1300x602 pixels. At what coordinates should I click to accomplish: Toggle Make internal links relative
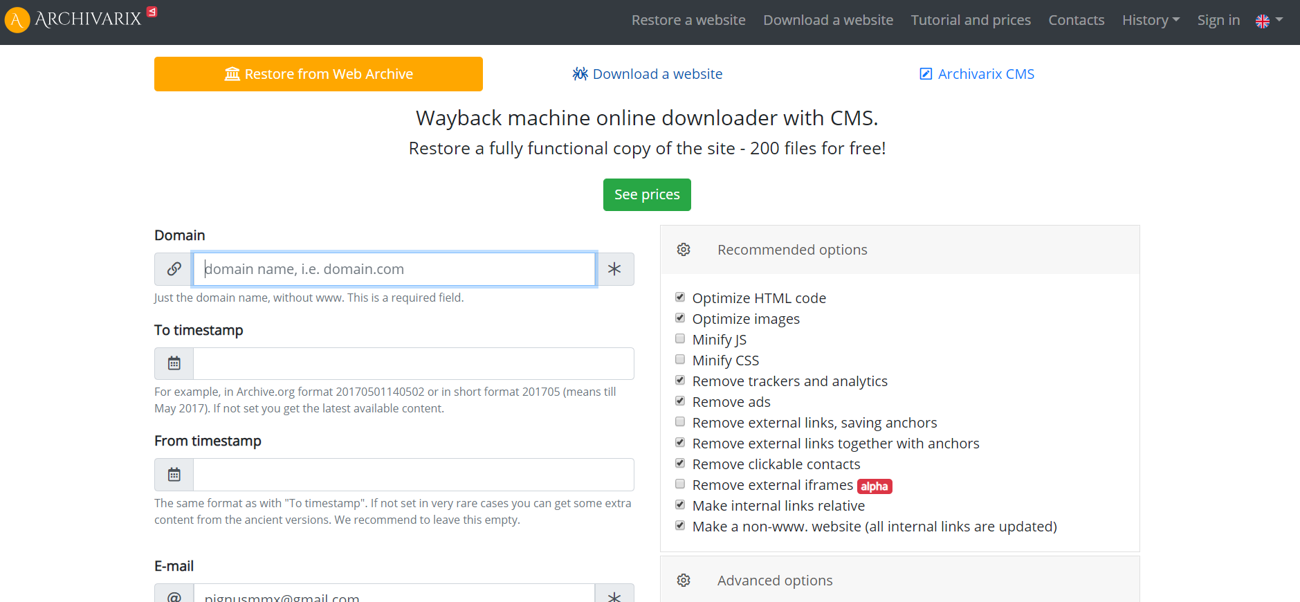tap(680, 505)
